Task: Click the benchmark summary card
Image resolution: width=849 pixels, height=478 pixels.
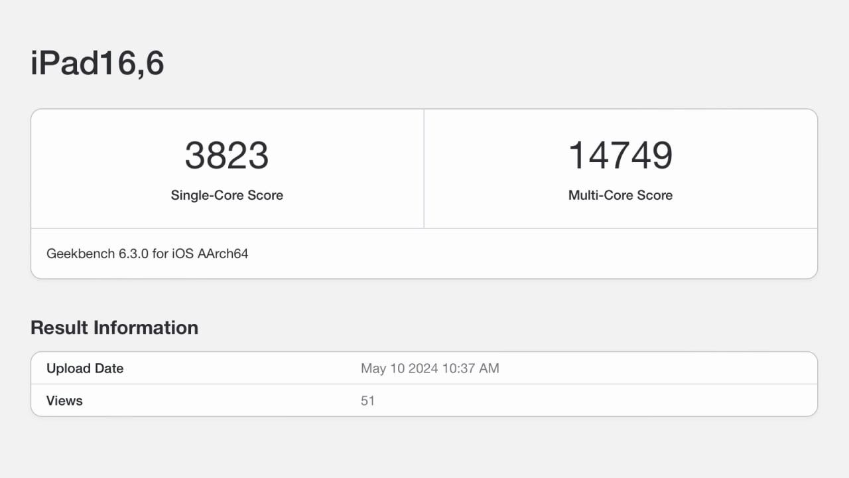Action: tap(424, 193)
